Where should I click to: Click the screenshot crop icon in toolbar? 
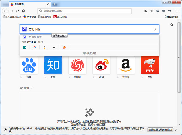point(158,11)
